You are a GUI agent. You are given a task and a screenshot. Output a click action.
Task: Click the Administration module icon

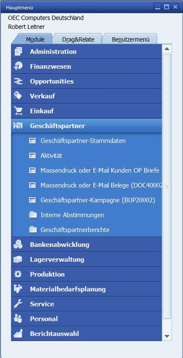(18, 51)
